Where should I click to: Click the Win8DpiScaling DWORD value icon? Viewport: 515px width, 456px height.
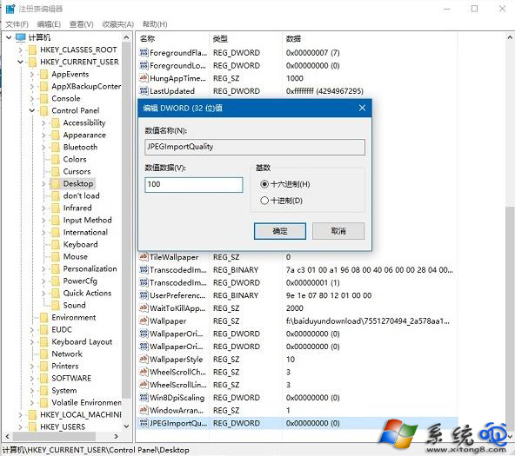click(144, 398)
